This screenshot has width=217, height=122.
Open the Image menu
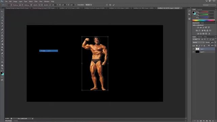pyautogui.click(x=15, y=1)
